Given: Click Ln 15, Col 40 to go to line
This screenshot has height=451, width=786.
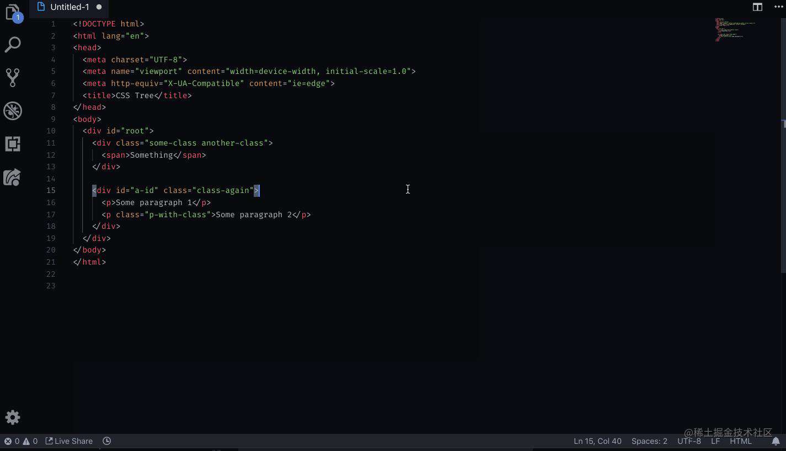Looking at the screenshot, I should 597,441.
